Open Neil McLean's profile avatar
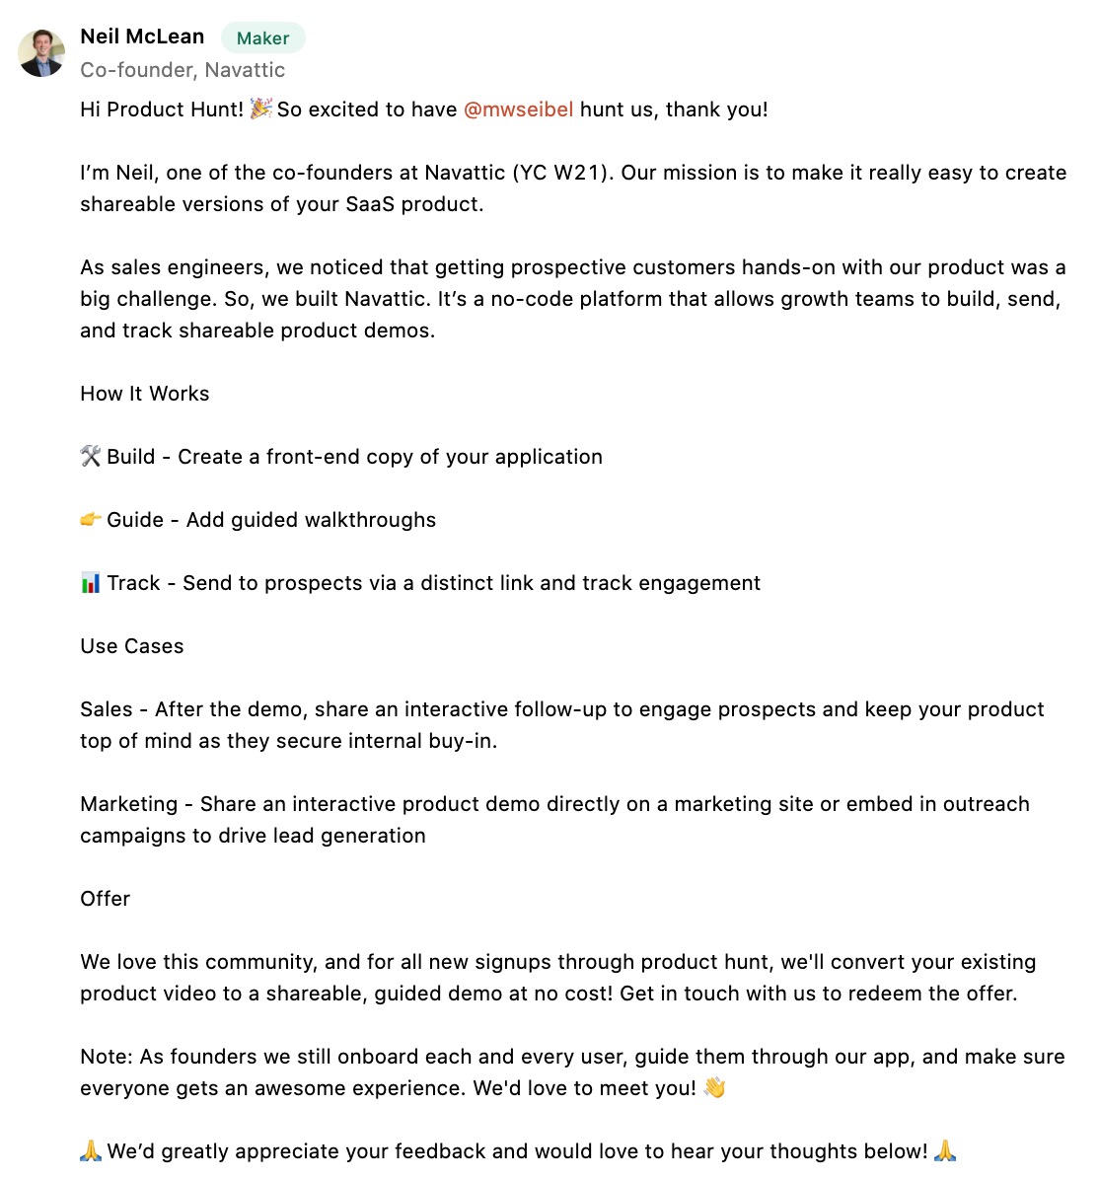The height and width of the screenshot is (1180, 1099). point(41,52)
